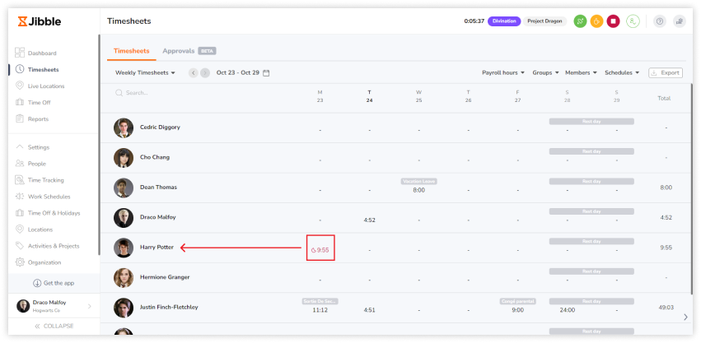Image resolution: width=701 pixels, height=343 pixels.
Task: Click Harry Potter's 9:55 Monday entry
Action: tap(320, 250)
